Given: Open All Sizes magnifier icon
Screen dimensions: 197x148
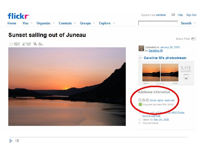Looking at the screenshot, I should 35,44.
